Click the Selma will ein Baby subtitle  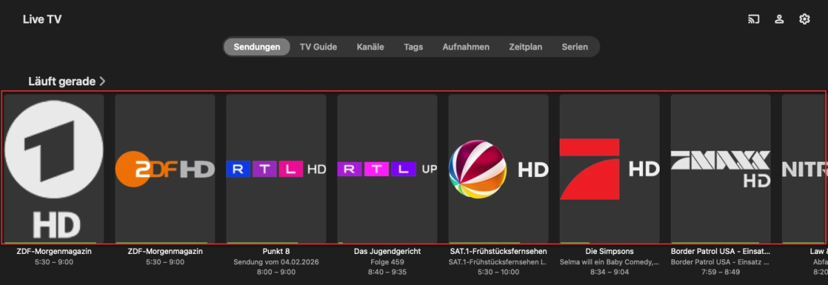[609, 262]
